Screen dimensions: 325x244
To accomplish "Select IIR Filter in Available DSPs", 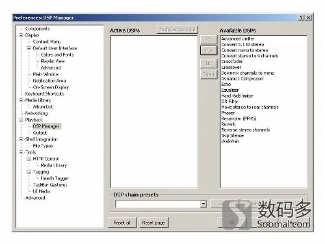I will (230, 102).
